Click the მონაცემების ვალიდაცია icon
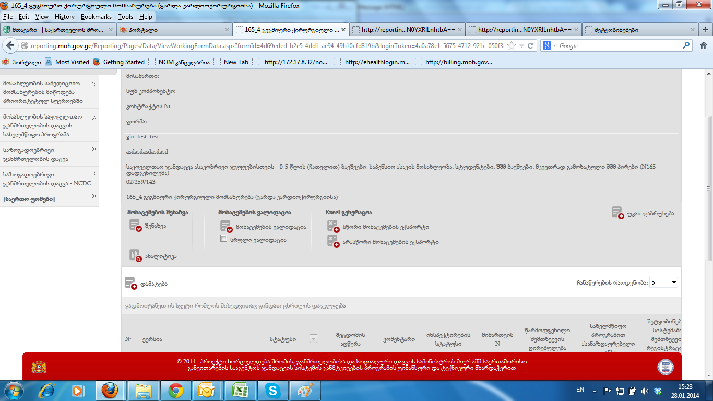This screenshot has height=401, width=713. [226, 226]
